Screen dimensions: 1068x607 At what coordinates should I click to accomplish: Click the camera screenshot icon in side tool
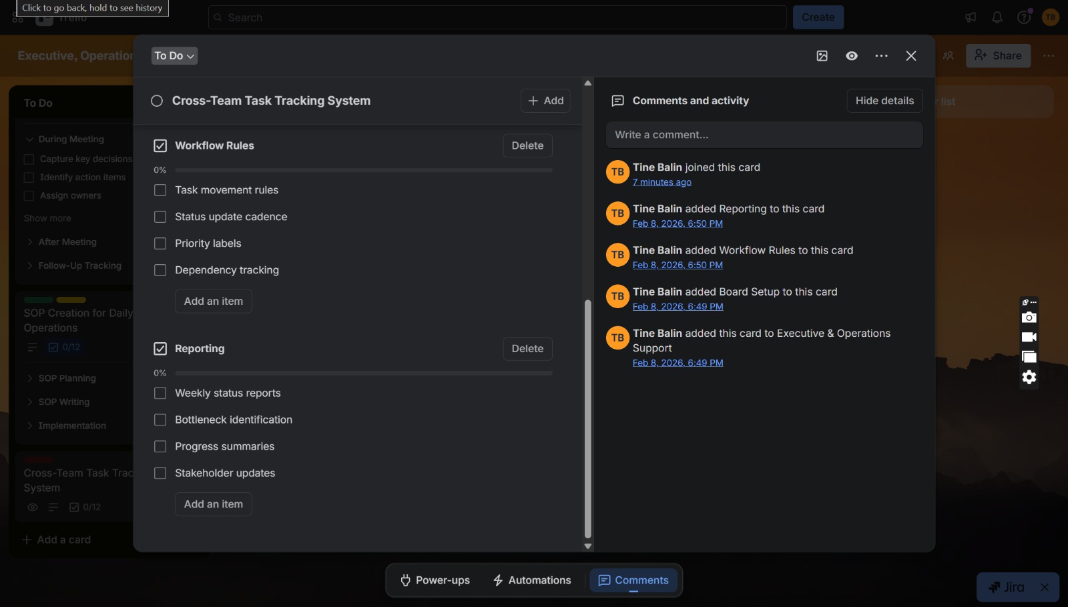(x=1029, y=318)
